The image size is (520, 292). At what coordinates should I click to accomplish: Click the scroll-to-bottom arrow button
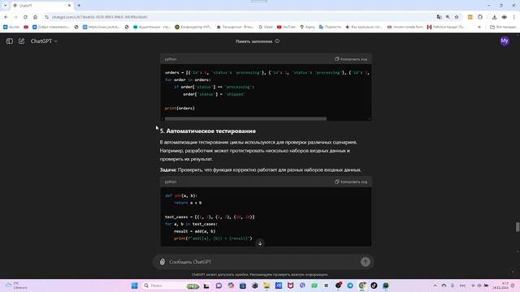coord(260,243)
